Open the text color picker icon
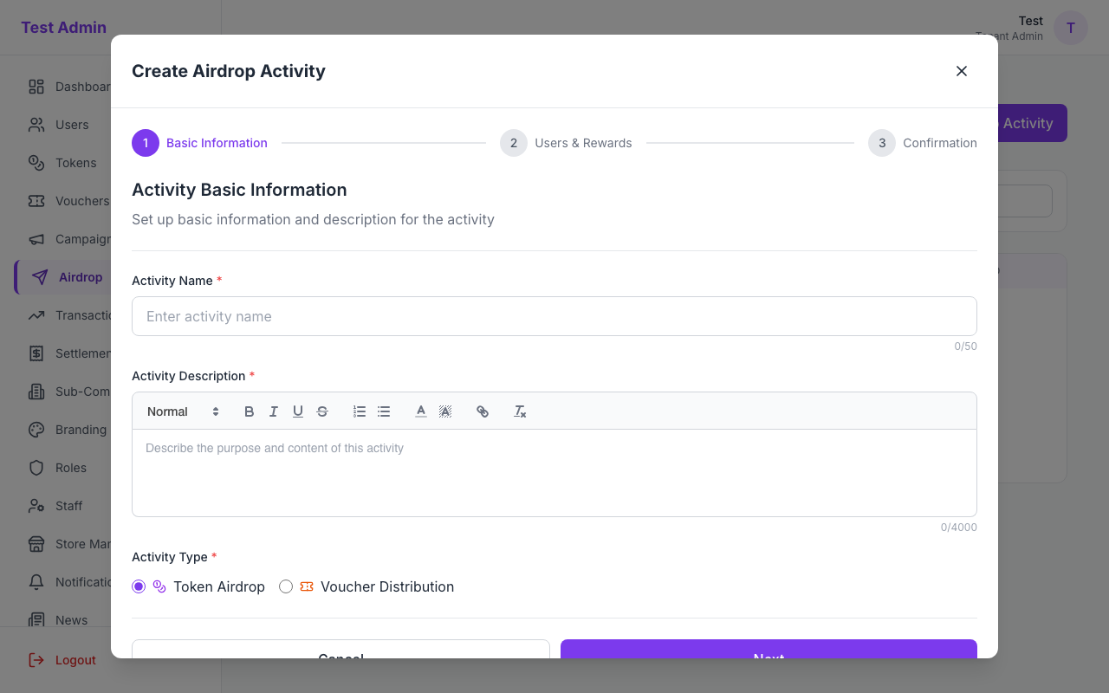 coord(421,411)
